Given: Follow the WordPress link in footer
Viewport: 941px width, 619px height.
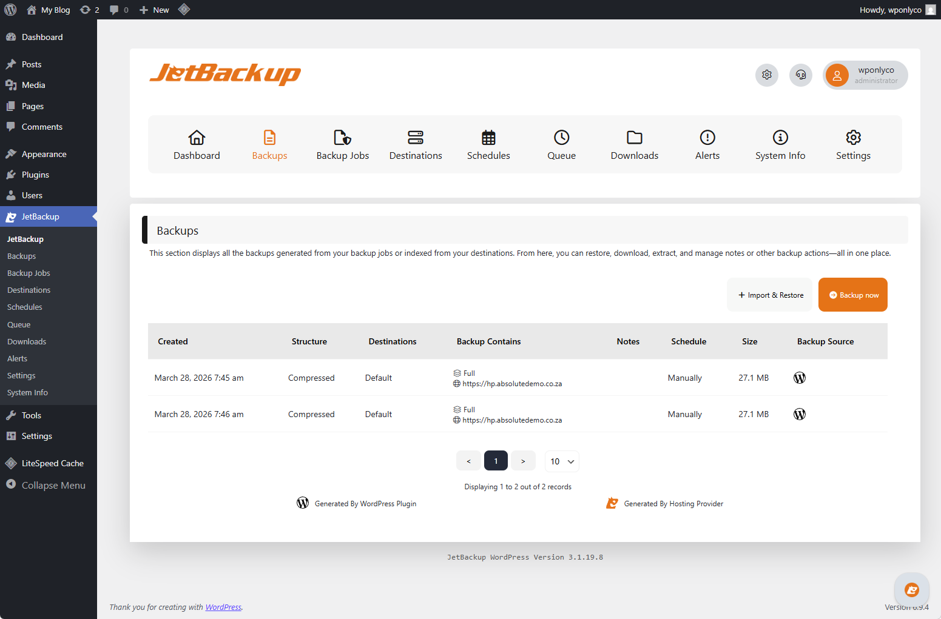Looking at the screenshot, I should 223,607.
